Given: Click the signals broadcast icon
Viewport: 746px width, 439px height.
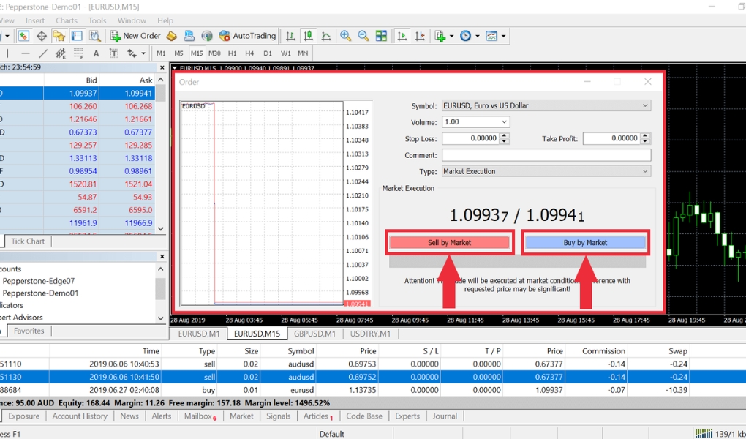Looking at the screenshot, I should pos(207,36).
